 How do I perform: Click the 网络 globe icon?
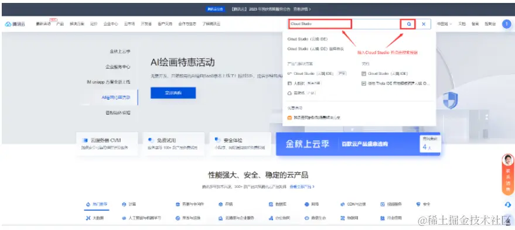[306, 204]
